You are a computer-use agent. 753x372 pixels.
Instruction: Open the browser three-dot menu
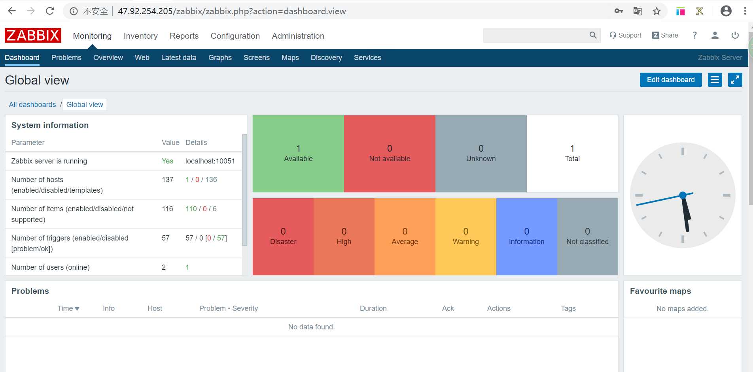(x=745, y=11)
